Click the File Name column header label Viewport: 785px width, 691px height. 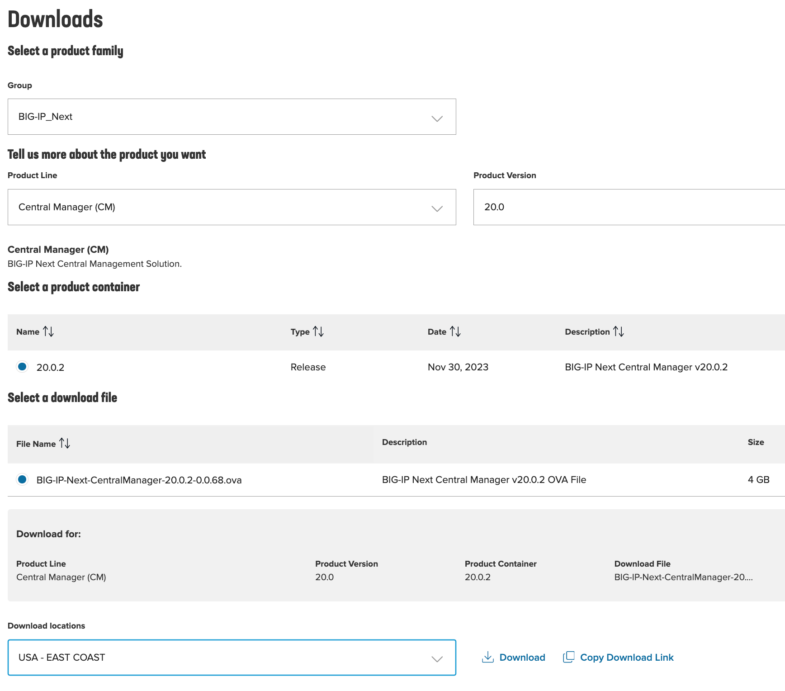coord(36,444)
